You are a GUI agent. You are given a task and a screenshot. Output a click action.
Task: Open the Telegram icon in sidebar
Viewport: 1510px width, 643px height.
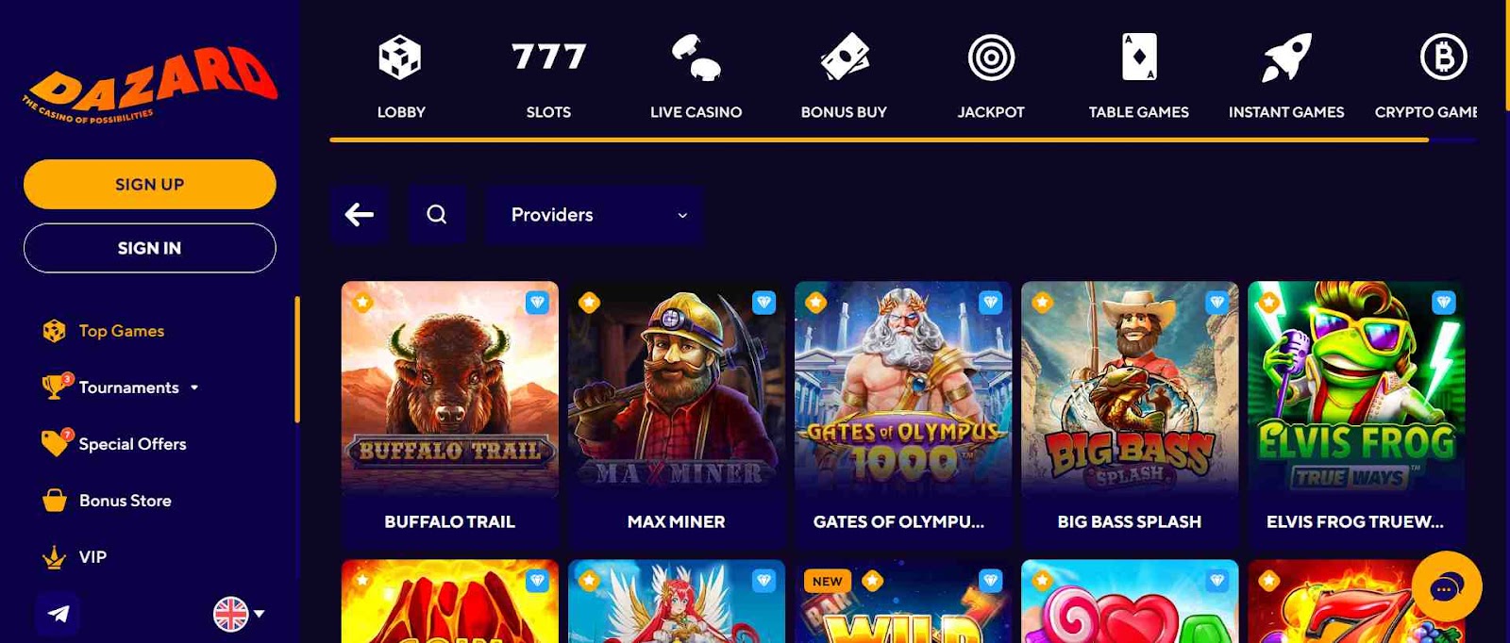pos(59,614)
